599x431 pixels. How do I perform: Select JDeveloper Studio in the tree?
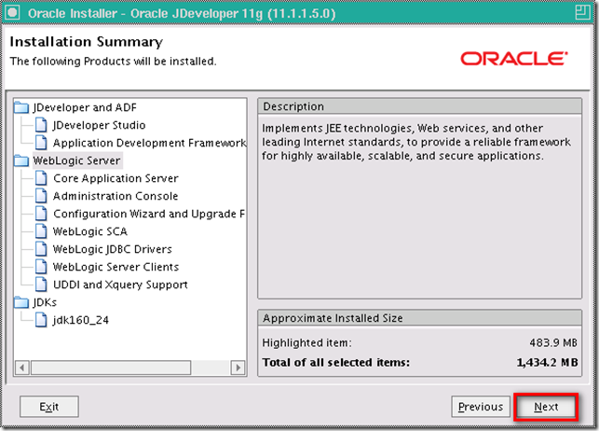[x=100, y=125]
